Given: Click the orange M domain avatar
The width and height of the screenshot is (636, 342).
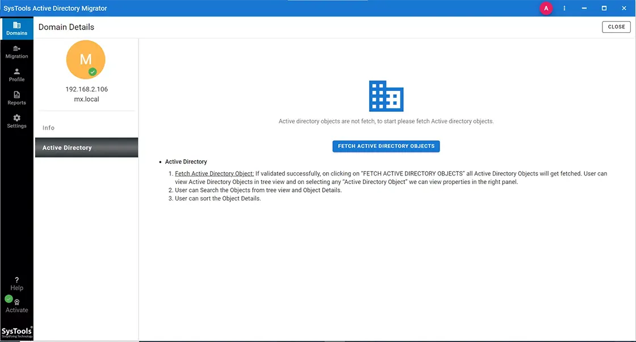Looking at the screenshot, I should pyautogui.click(x=86, y=60).
